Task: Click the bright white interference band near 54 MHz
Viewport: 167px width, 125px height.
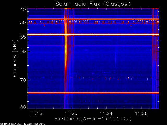Action: pyautogui.click(x=93, y=34)
